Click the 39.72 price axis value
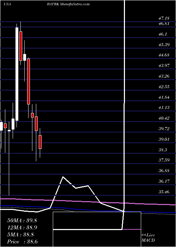Image resolution: width=176 pixels, height=247 pixels. pyautogui.click(x=164, y=129)
